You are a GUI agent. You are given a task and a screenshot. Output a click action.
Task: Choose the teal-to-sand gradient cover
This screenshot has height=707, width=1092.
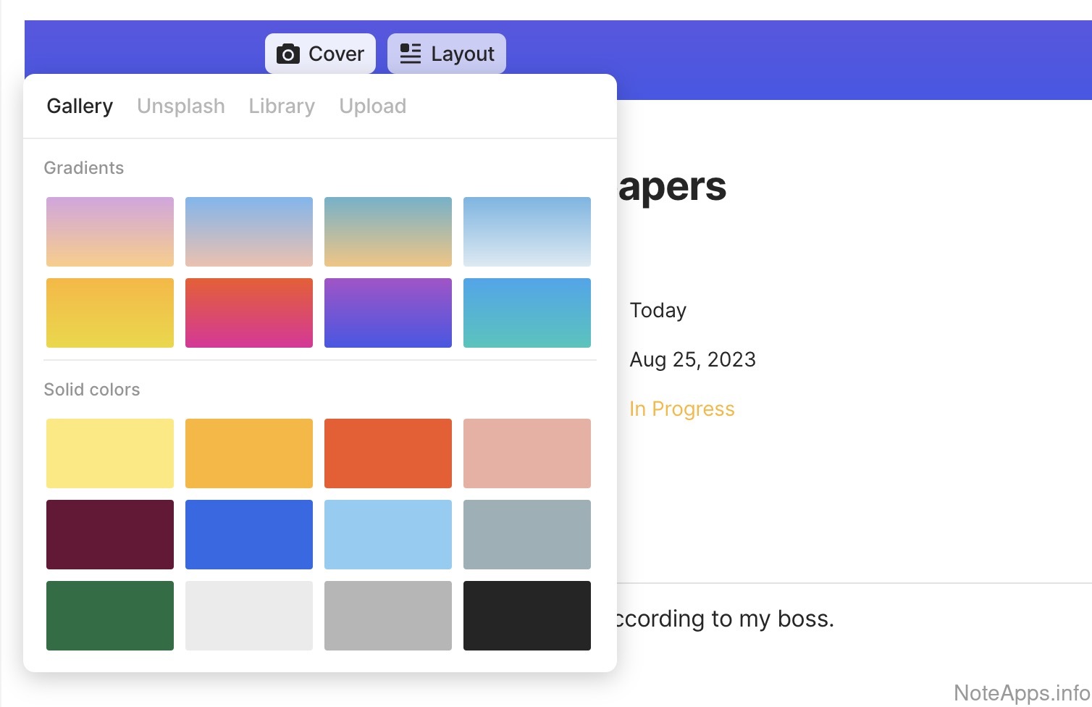pos(388,232)
